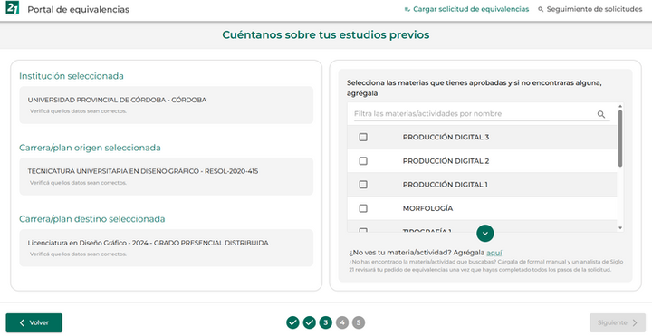Select step 4 indicator circle
The width and height of the screenshot is (652, 336).
point(342,322)
